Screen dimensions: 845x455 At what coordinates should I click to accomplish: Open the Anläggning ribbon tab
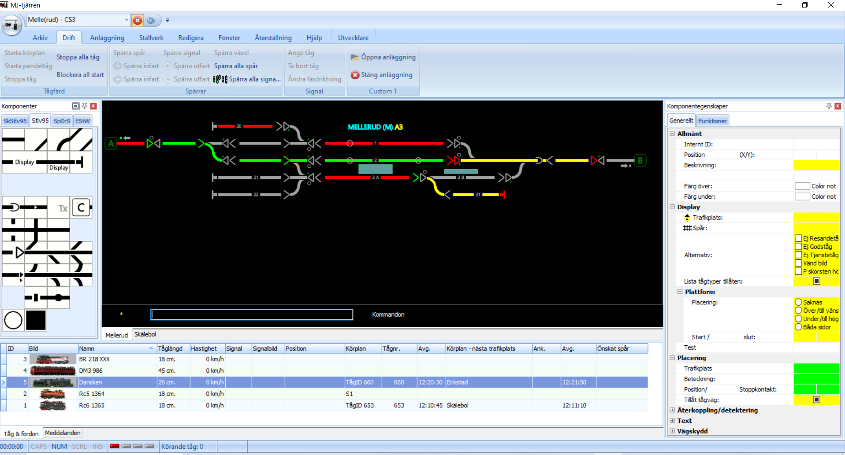[107, 38]
